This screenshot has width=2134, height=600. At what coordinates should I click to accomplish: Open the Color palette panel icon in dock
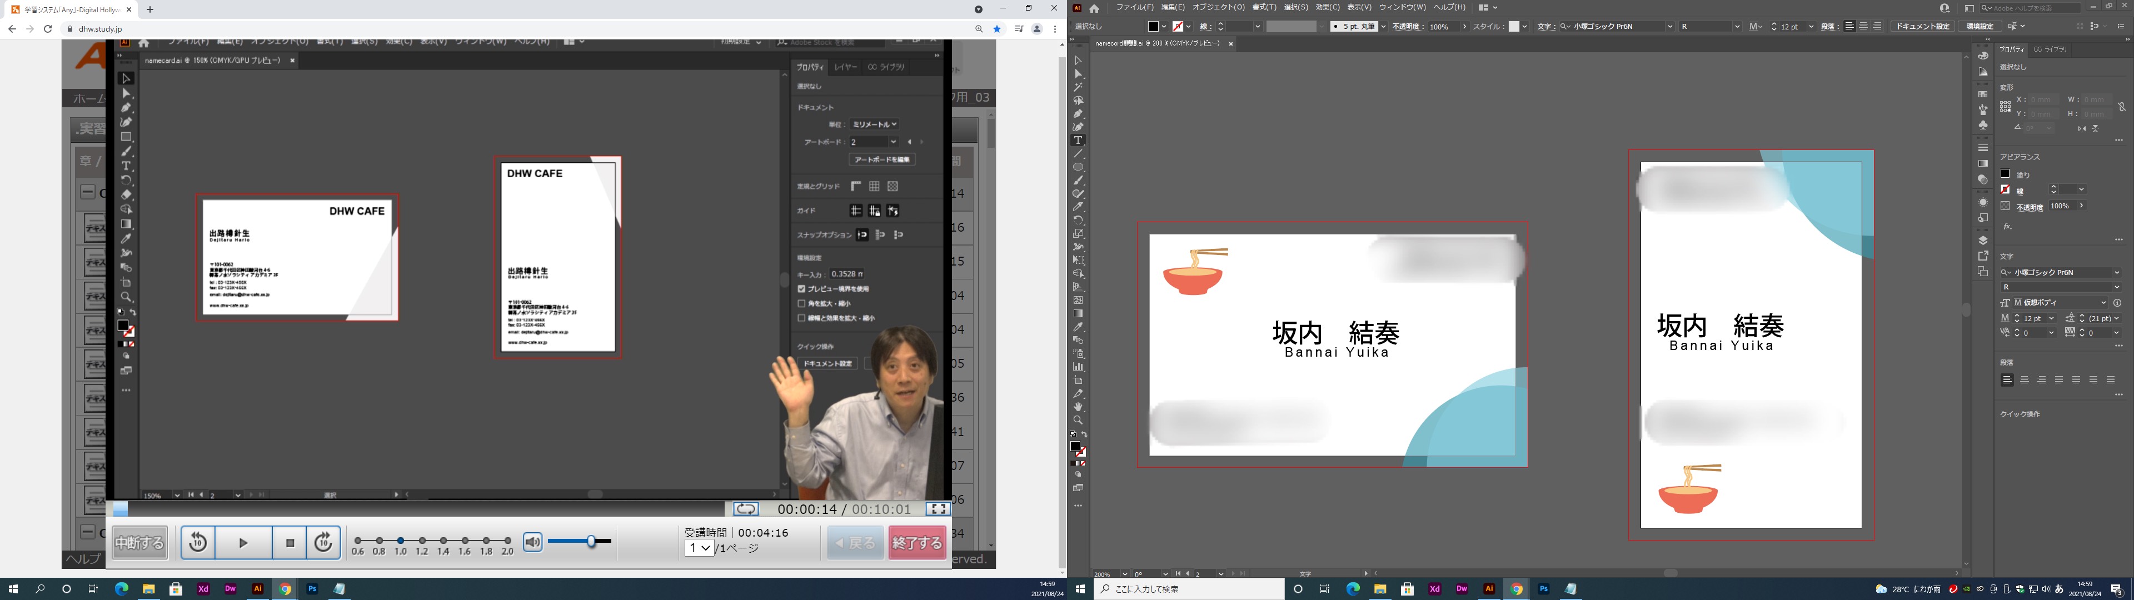tap(1982, 56)
